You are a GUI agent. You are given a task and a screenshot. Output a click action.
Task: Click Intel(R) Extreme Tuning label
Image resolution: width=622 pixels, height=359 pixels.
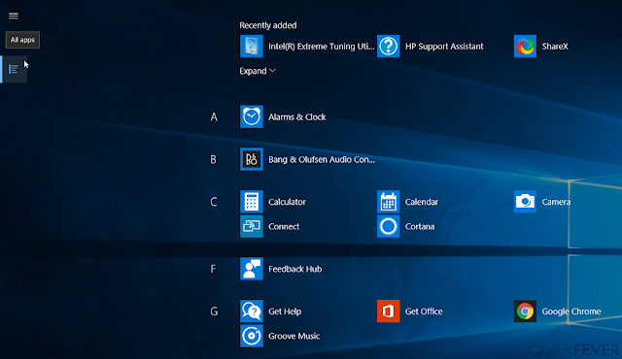[322, 47]
